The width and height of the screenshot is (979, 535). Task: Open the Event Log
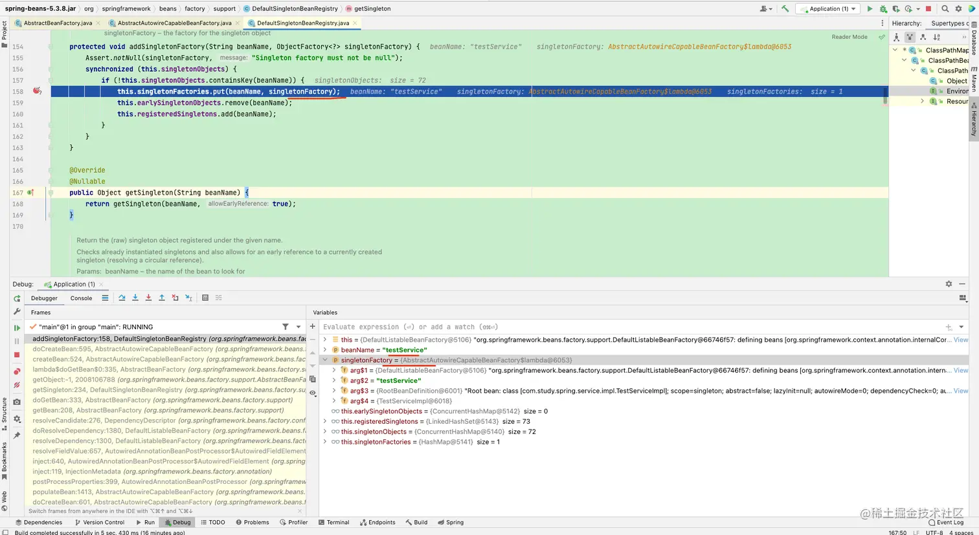(946, 522)
